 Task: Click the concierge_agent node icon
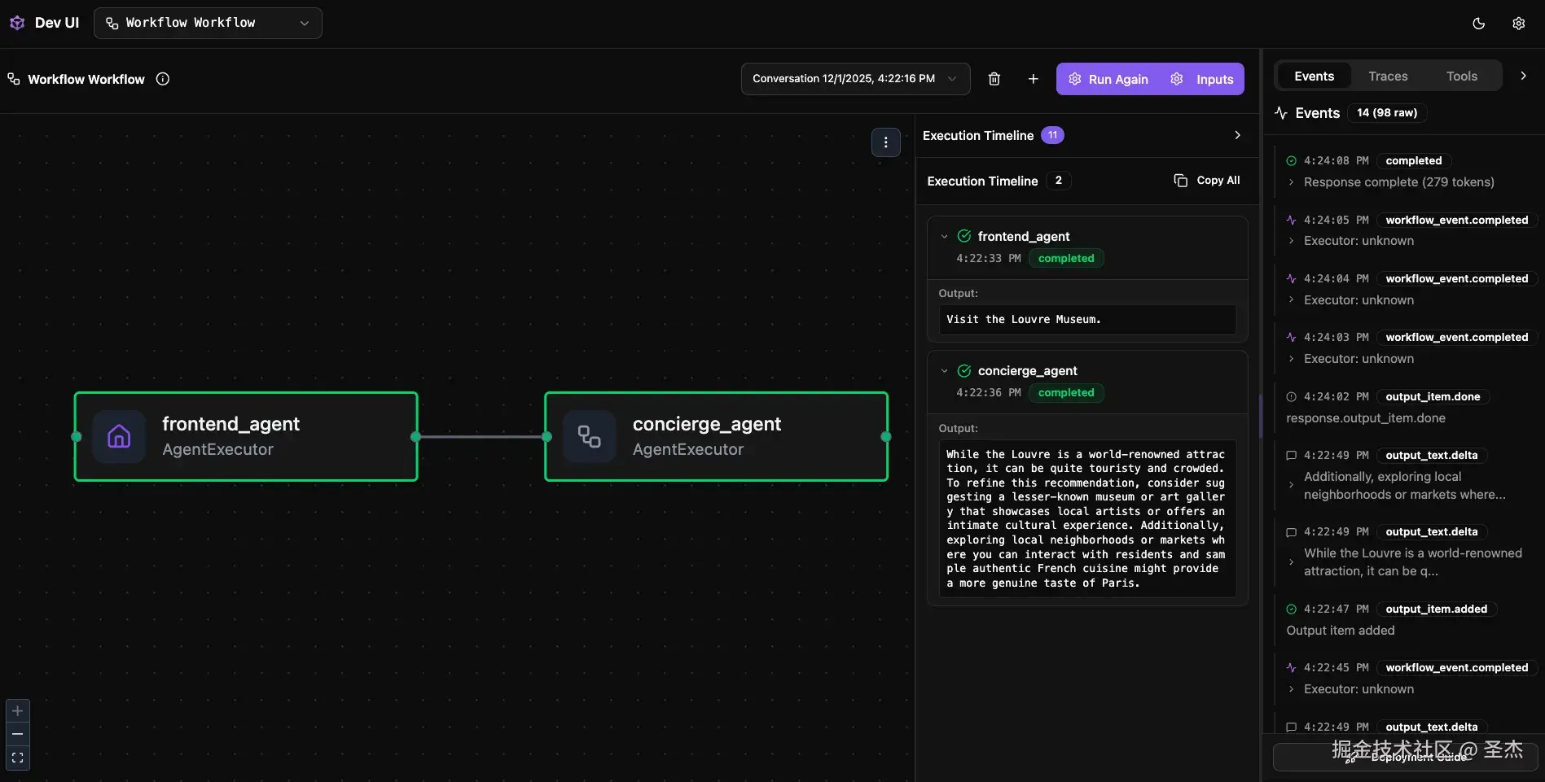pos(590,437)
